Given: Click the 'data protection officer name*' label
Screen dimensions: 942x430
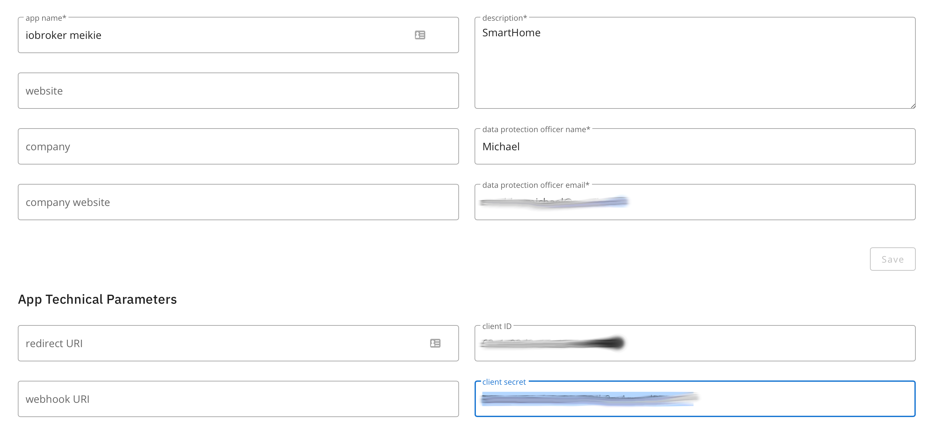Looking at the screenshot, I should (536, 129).
